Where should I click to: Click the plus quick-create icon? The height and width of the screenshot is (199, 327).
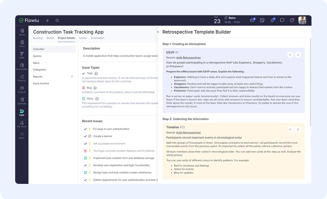pyautogui.click(x=47, y=20)
